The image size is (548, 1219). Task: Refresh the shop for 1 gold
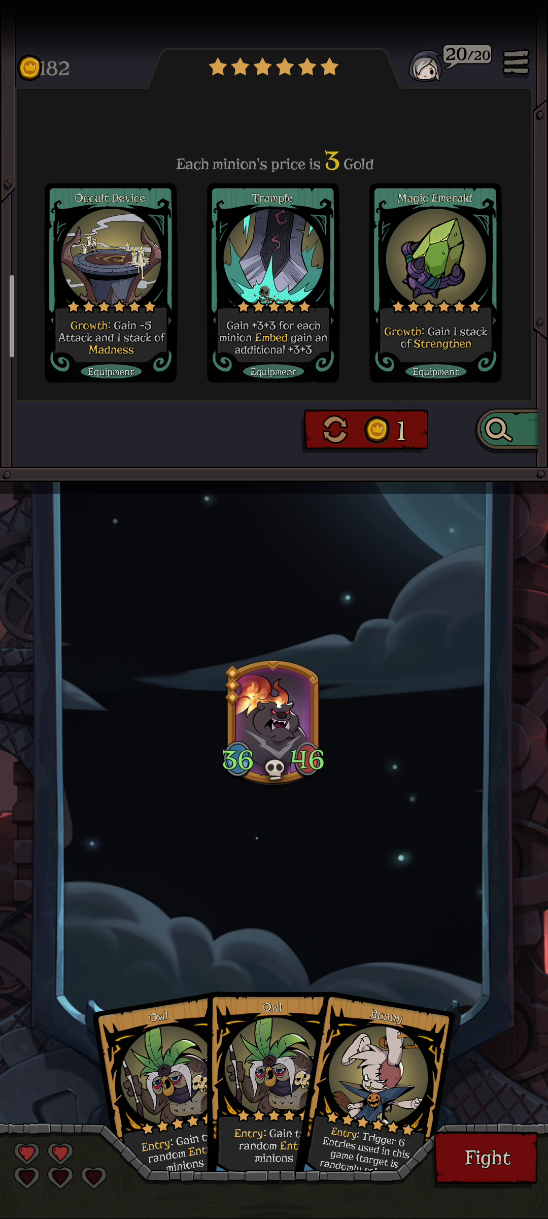coord(366,430)
